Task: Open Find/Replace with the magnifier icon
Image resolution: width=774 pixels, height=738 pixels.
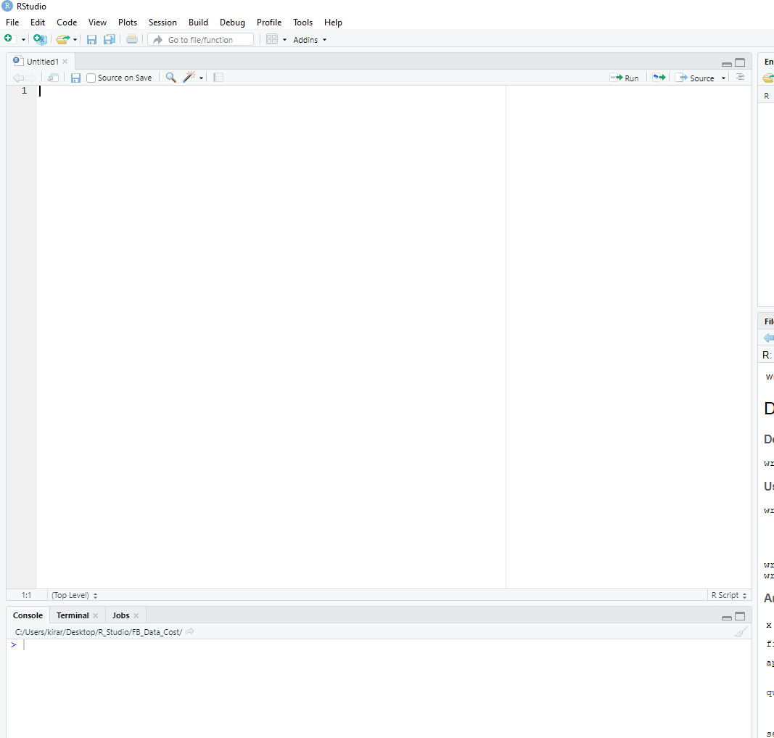Action: click(171, 78)
